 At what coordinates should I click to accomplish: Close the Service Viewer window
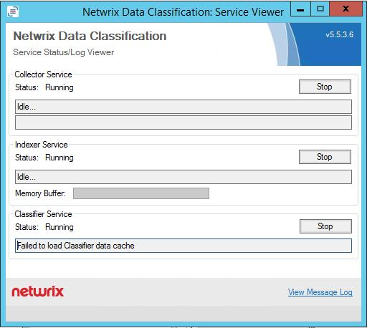tap(345, 9)
